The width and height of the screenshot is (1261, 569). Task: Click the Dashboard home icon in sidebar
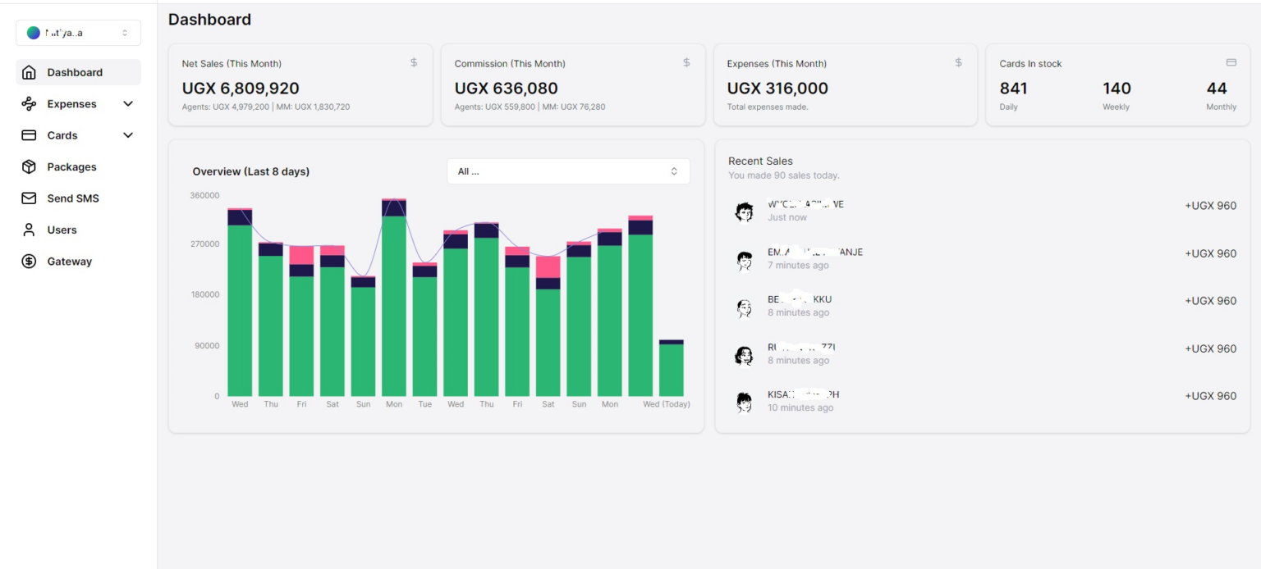[x=29, y=72]
